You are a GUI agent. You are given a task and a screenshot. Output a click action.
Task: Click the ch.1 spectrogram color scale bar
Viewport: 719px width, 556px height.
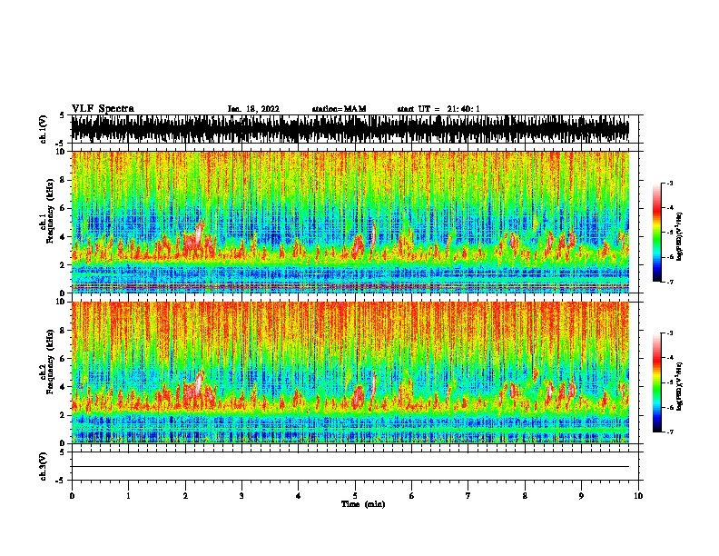pos(657,233)
